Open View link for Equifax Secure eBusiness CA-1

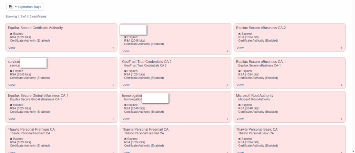pyautogui.click(x=240, y=85)
